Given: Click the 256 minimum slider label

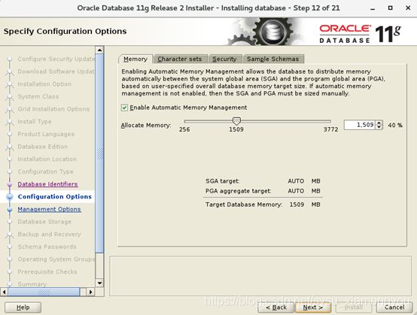Looking at the screenshot, I should coord(184,129).
